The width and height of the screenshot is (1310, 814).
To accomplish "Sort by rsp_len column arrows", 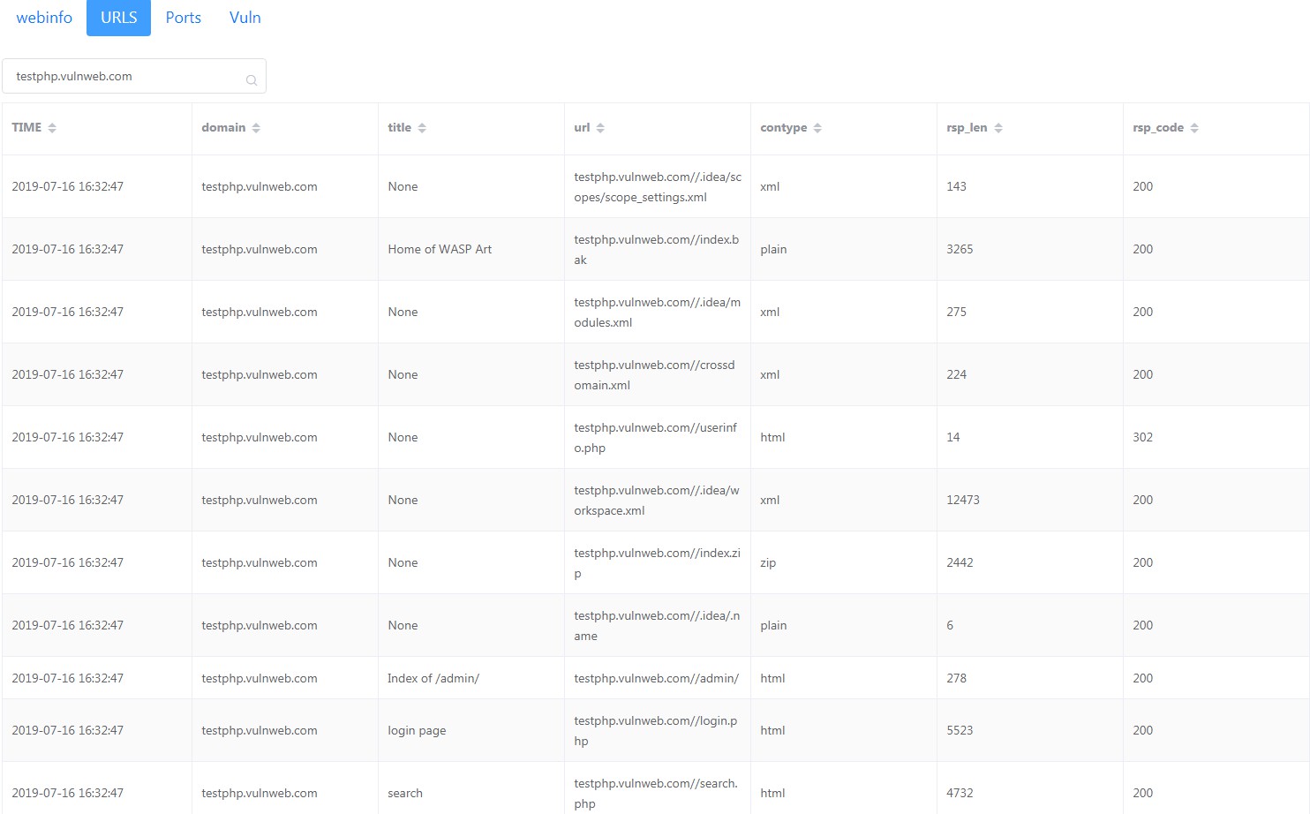I will pyautogui.click(x=998, y=128).
